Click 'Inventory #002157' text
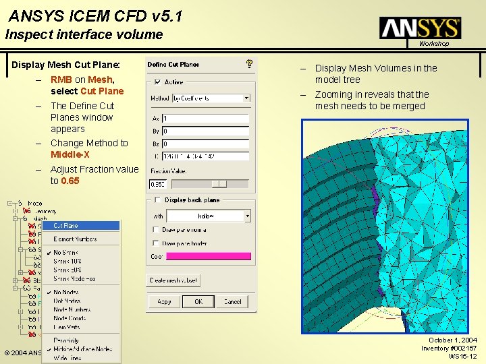This screenshot has width=486, height=364. (x=449, y=348)
